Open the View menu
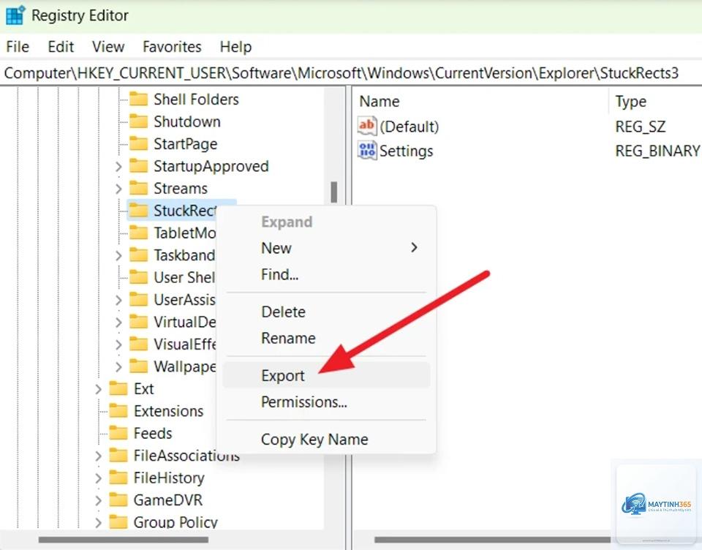Viewport: 702px width, 550px height. coord(108,47)
